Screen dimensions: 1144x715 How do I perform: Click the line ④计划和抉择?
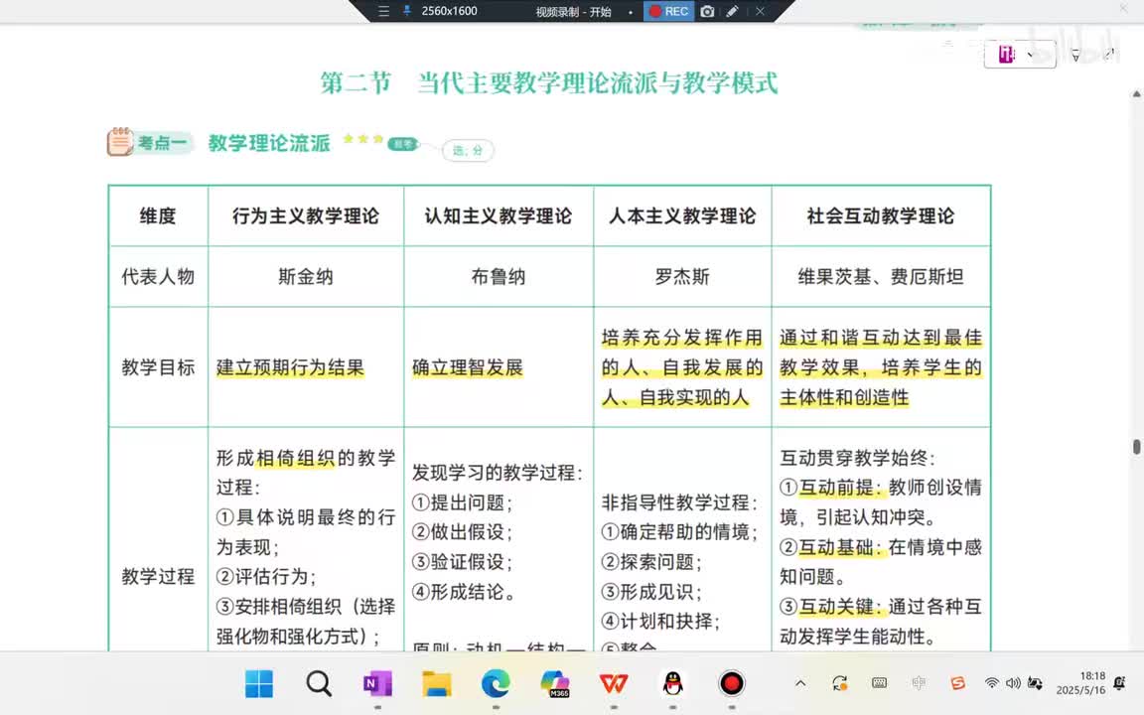tap(661, 621)
